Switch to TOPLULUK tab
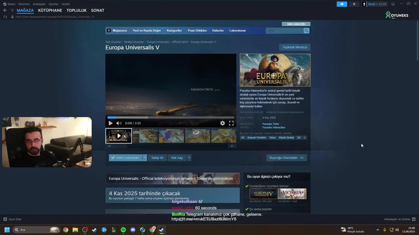The width and height of the screenshot is (419, 235). point(77,10)
